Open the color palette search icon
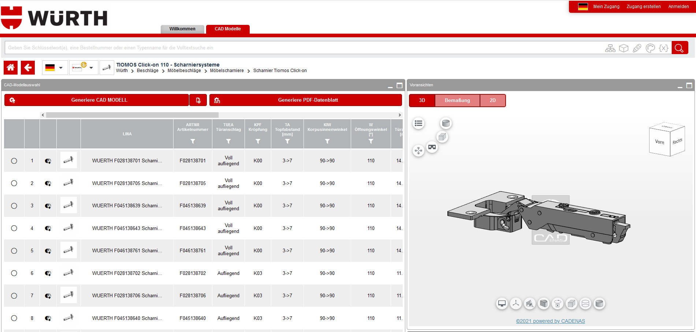The height and width of the screenshot is (332, 696). point(650,48)
